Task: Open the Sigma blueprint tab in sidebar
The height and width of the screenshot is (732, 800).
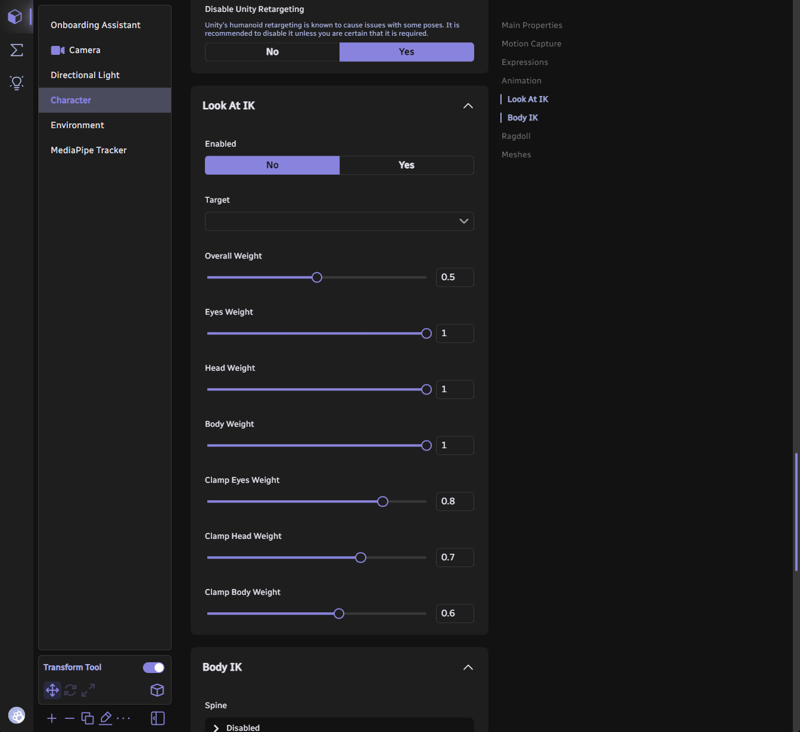Action: 17,50
